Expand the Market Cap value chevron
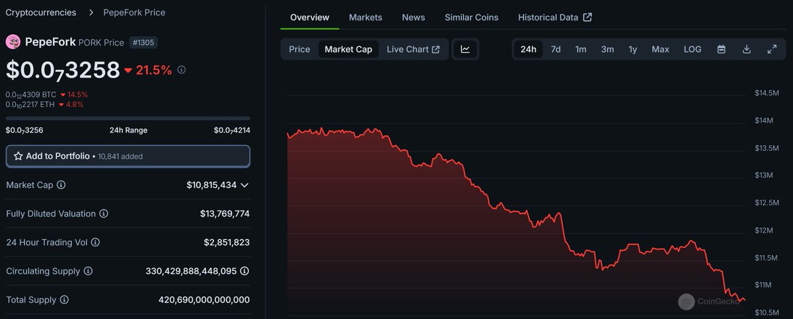Viewport: 793px width, 319px height. click(x=245, y=185)
